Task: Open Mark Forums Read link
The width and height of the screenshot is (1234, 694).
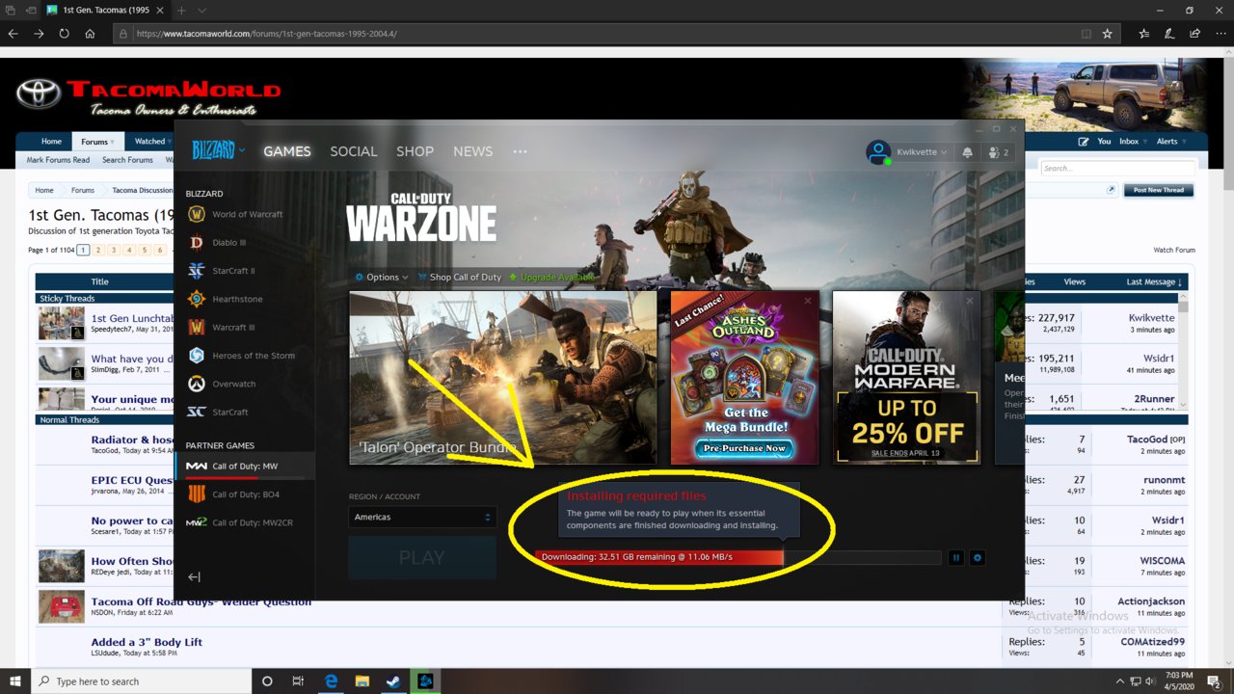Action: [x=58, y=160]
